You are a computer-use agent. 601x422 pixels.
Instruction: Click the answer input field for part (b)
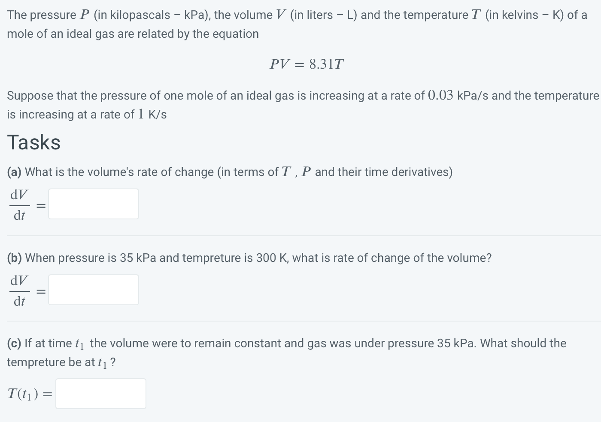click(93, 289)
